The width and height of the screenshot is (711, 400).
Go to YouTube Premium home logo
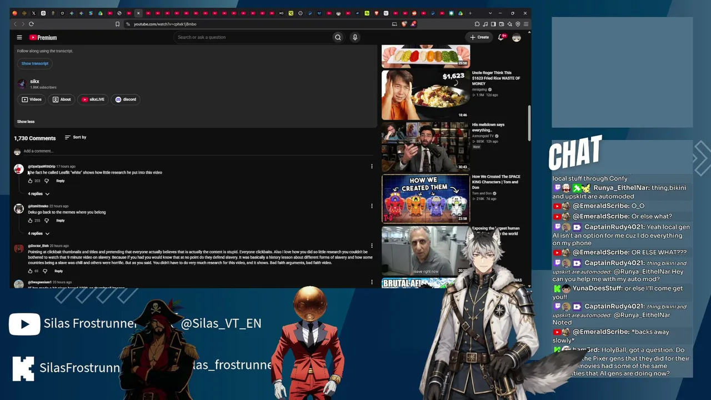point(43,37)
